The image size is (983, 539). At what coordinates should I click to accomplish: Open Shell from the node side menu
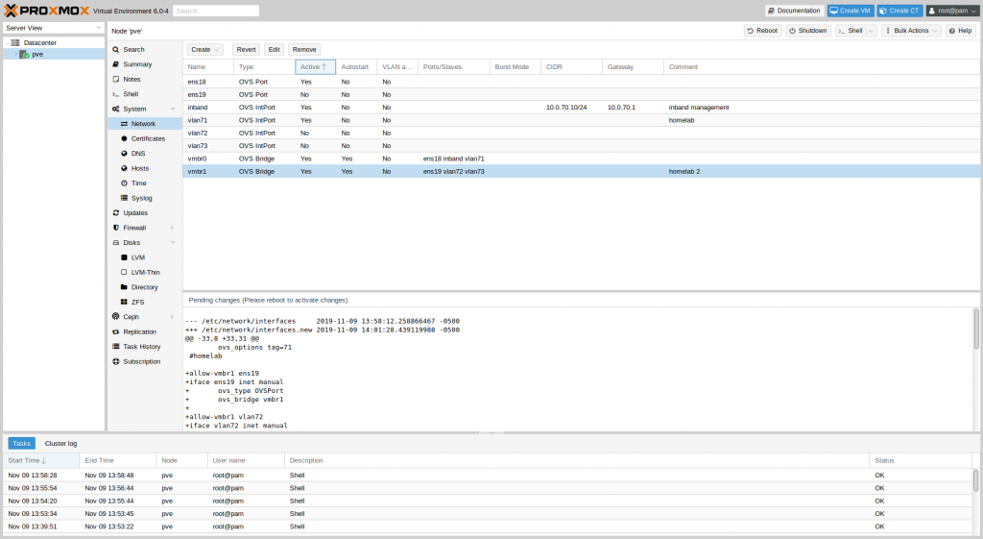131,94
